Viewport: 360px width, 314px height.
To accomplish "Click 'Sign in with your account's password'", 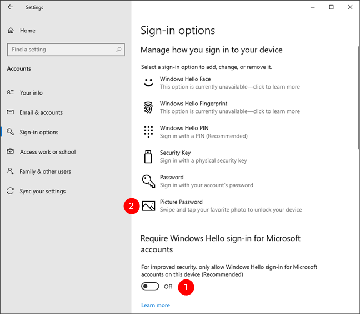I will [207, 185].
